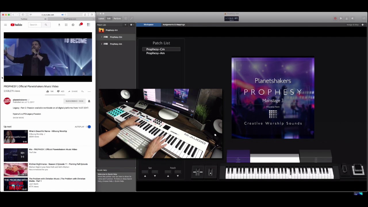Open the video more actions ellipsis
This screenshot has height=207, width=368.
point(89,91)
